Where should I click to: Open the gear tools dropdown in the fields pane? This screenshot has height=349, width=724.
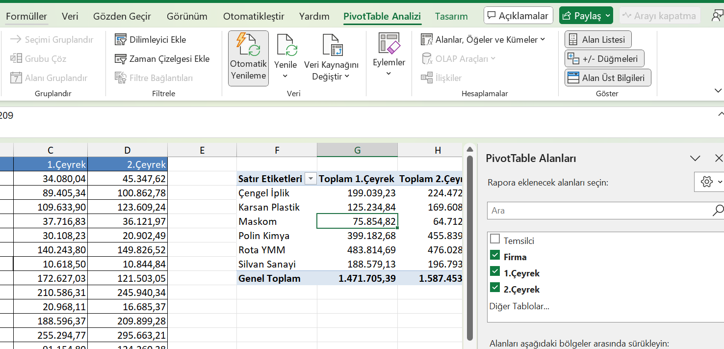[709, 182]
